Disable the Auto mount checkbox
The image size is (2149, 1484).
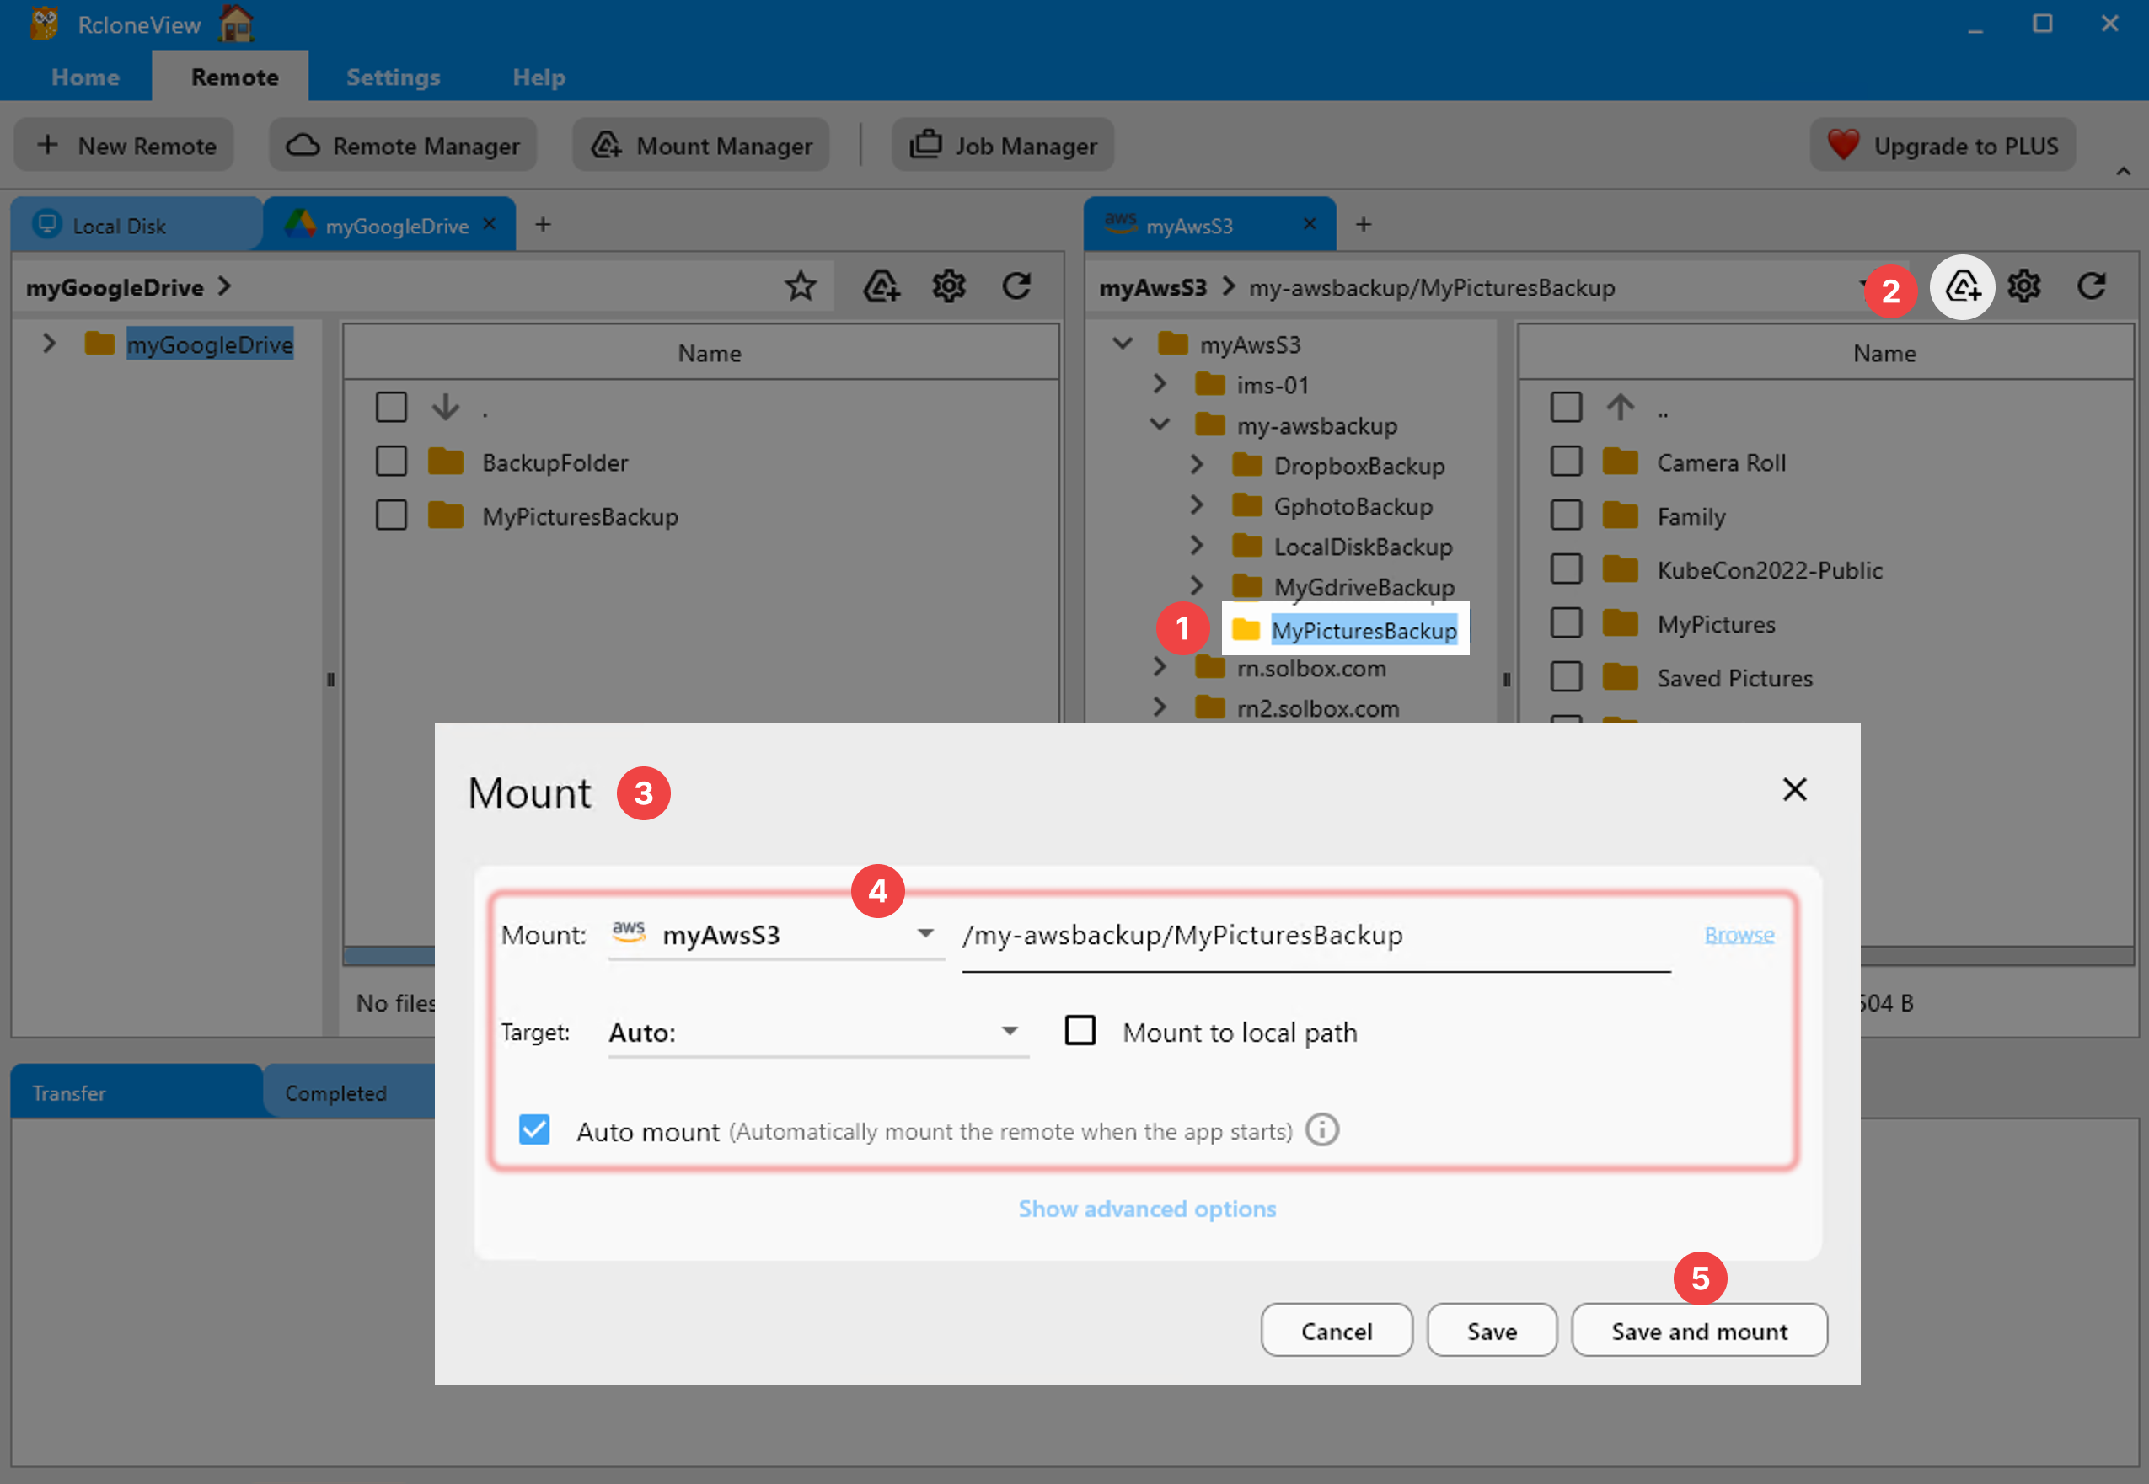(534, 1129)
